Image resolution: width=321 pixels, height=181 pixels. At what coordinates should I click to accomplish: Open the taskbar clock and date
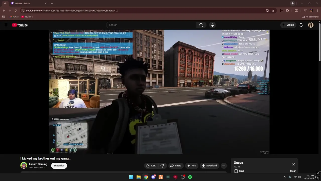coord(308,177)
